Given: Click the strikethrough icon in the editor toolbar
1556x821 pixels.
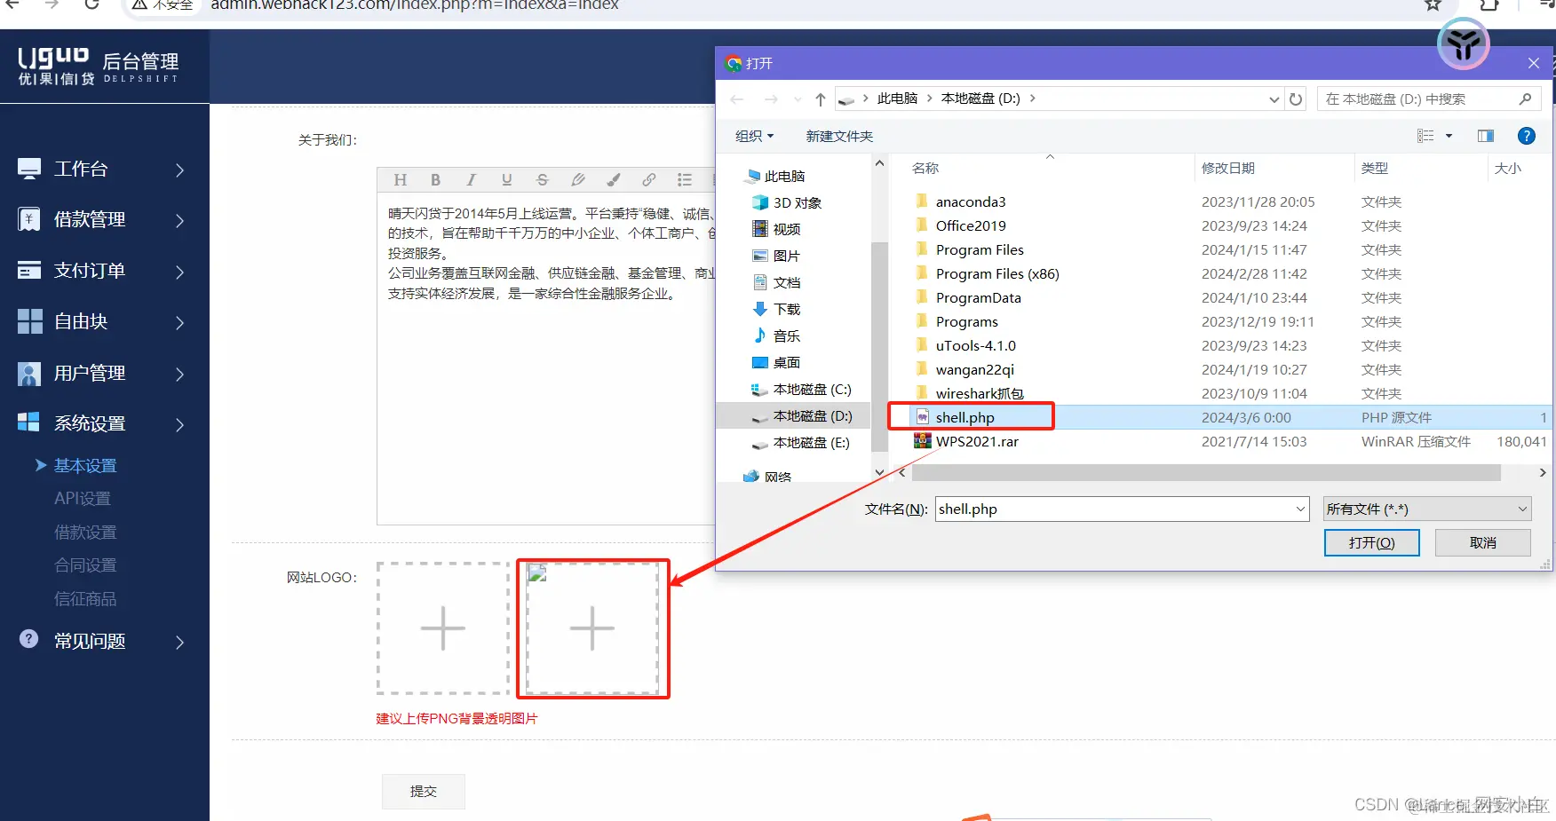Looking at the screenshot, I should point(542,179).
